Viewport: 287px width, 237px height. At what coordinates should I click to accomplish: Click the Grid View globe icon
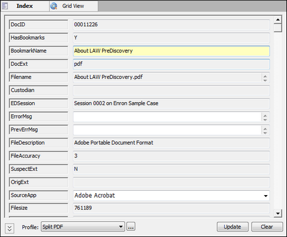point(54,6)
